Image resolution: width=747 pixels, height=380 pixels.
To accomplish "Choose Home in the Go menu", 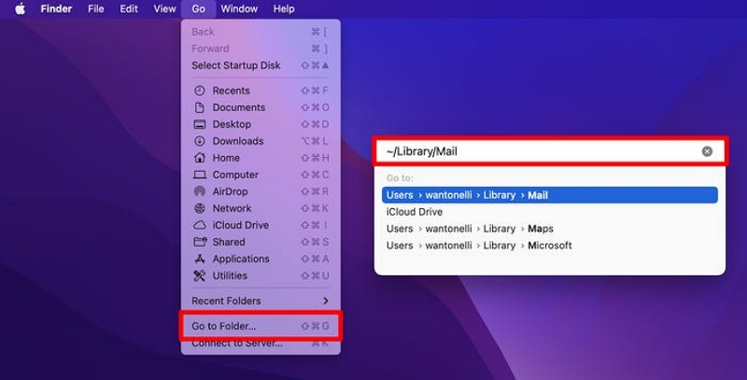I will 261,158.
